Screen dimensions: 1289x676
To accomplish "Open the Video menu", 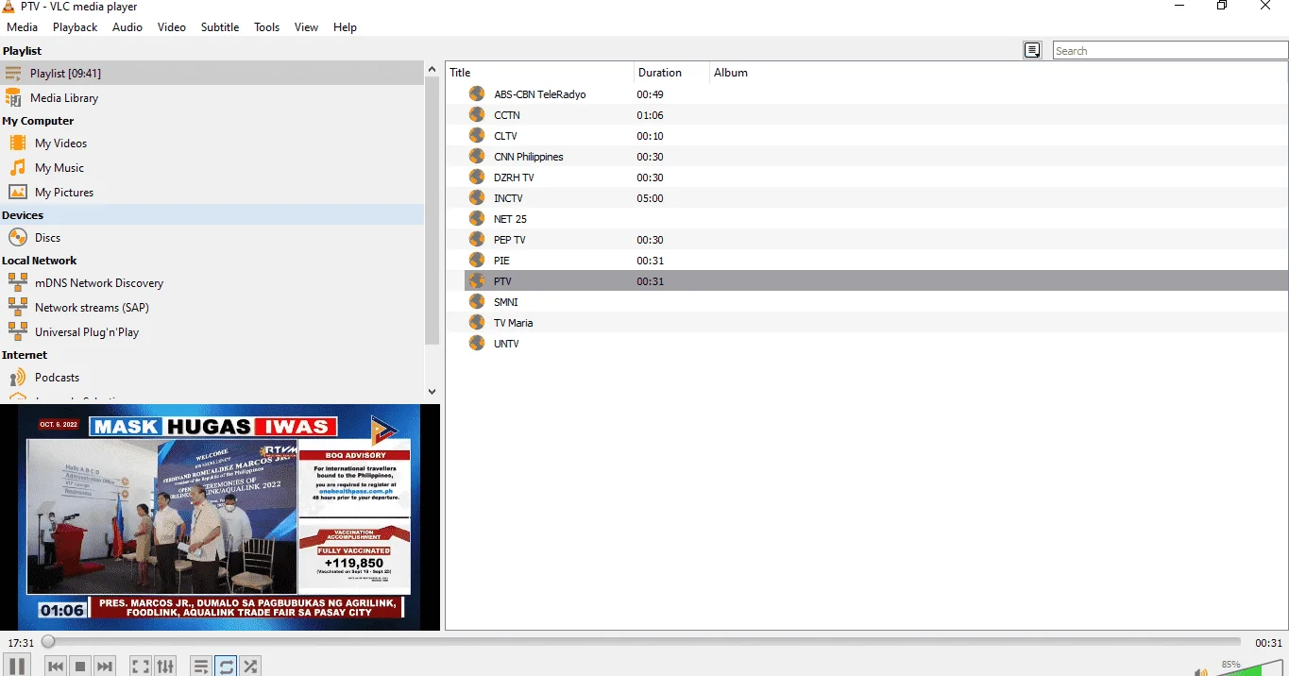I will pyautogui.click(x=172, y=27).
